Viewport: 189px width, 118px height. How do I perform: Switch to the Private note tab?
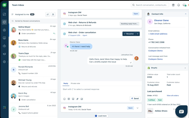75,84
